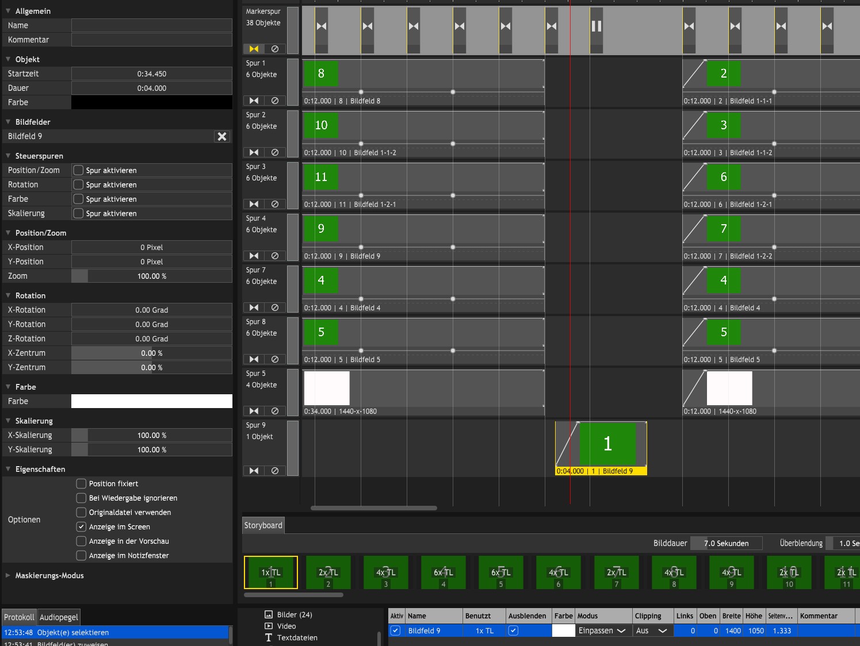Click the white Farbe swatch in Farbe section
Screen dimensions: 860x646
152,401
